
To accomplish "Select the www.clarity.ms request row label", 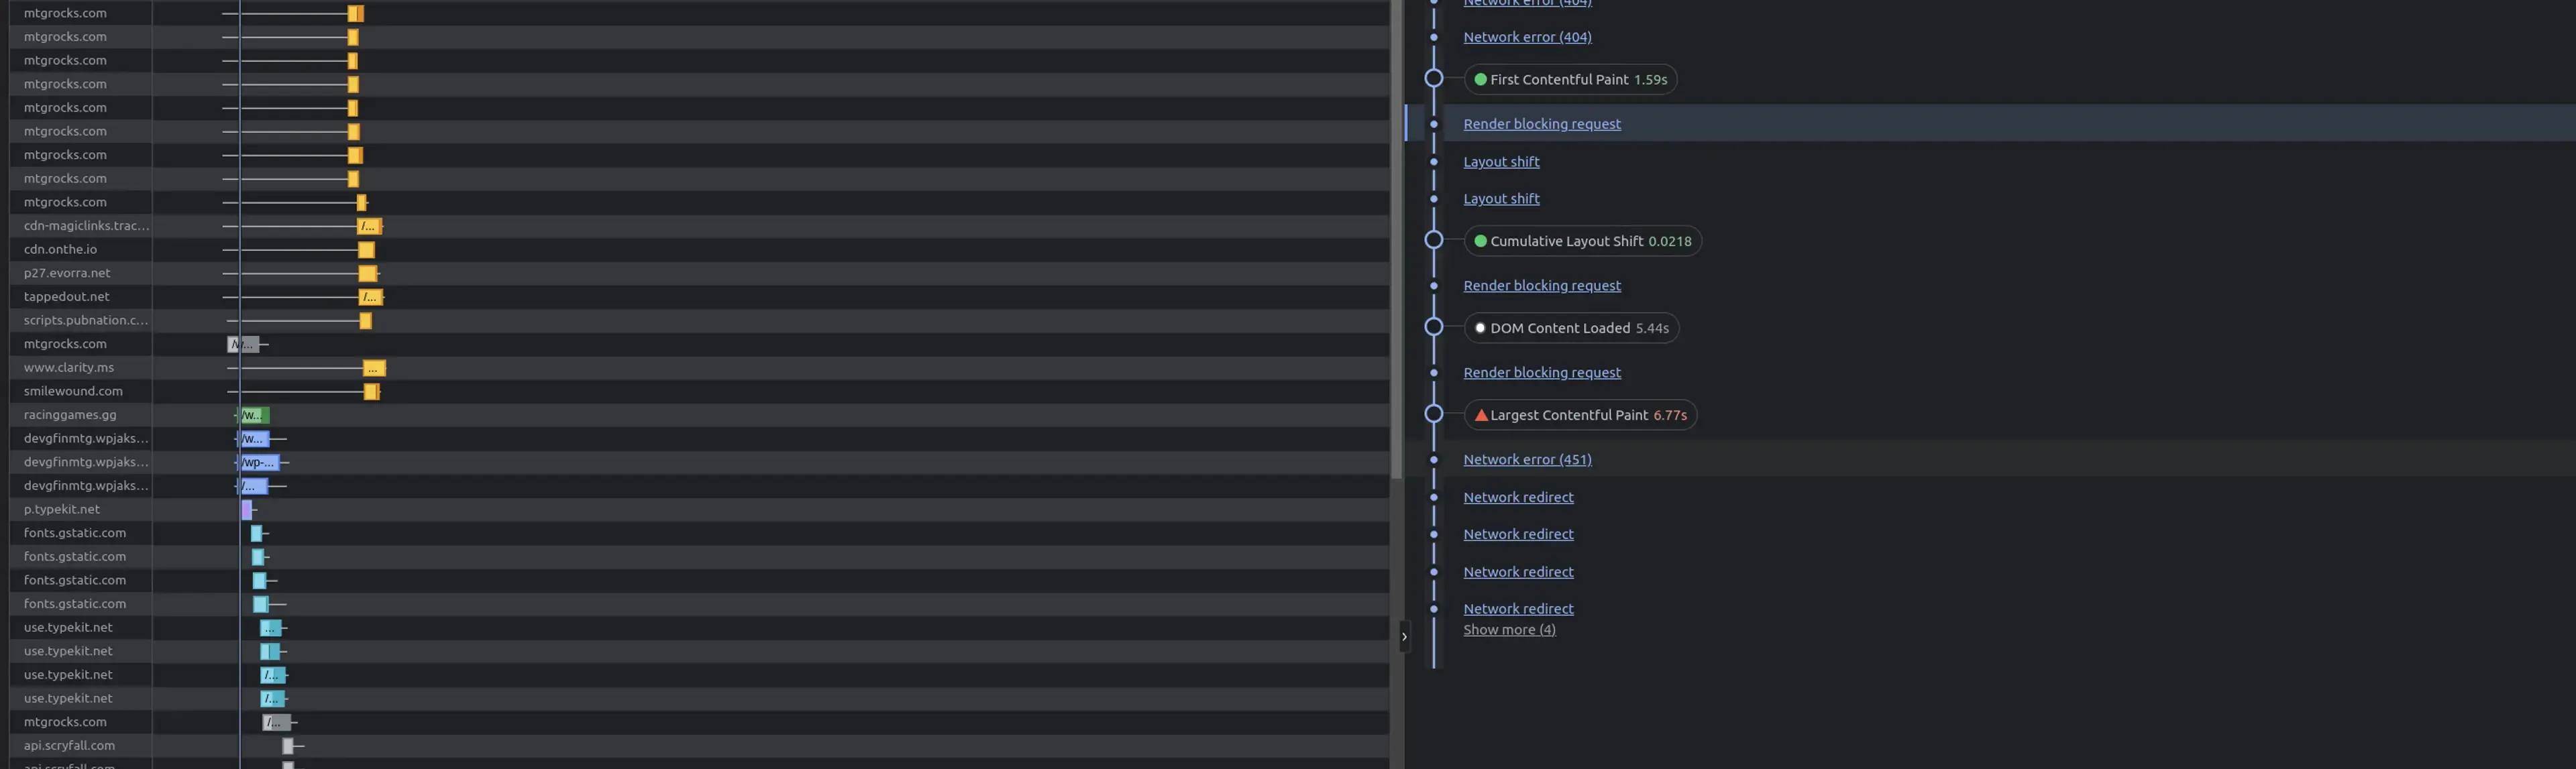I will pos(68,368).
